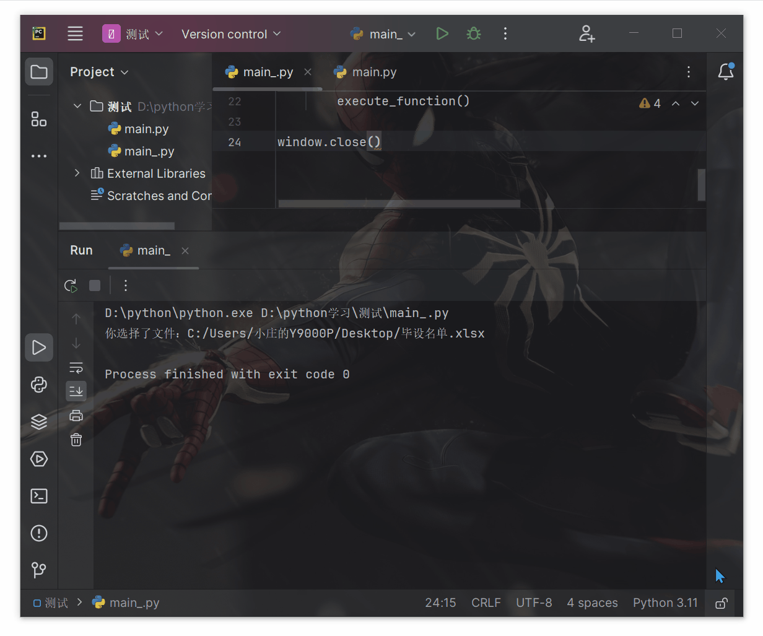This screenshot has height=636, width=763.
Task: Clear all console output trash icon
Action: (76, 440)
